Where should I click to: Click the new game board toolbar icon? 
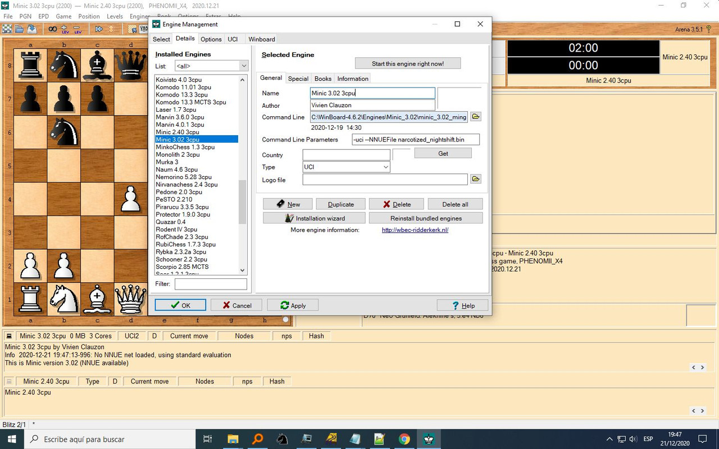point(7,29)
